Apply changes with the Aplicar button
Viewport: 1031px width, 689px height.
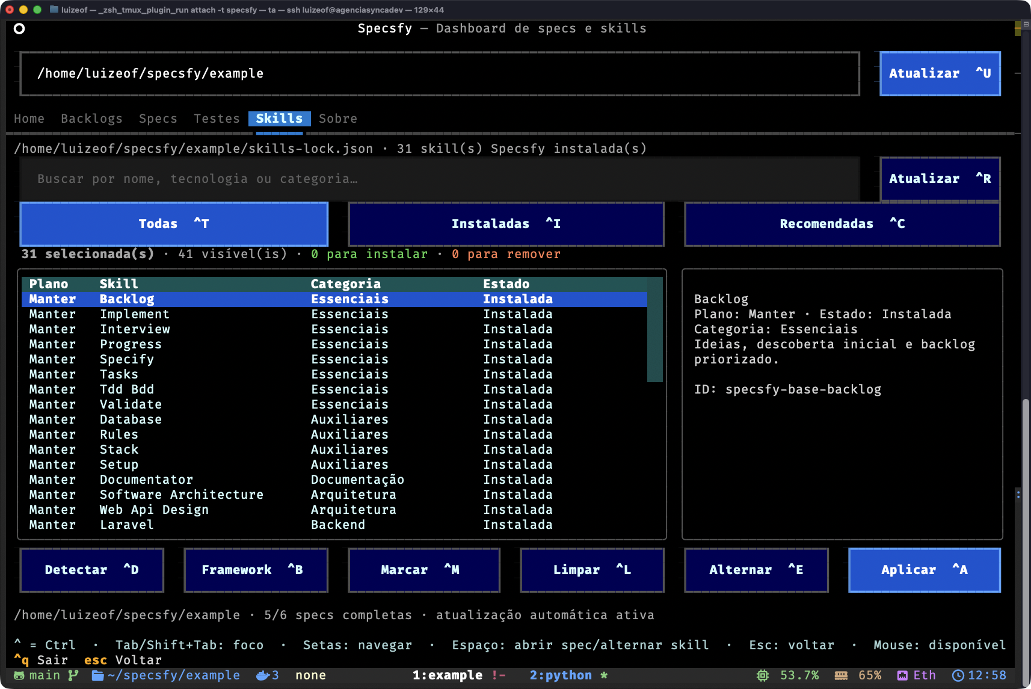tap(925, 570)
